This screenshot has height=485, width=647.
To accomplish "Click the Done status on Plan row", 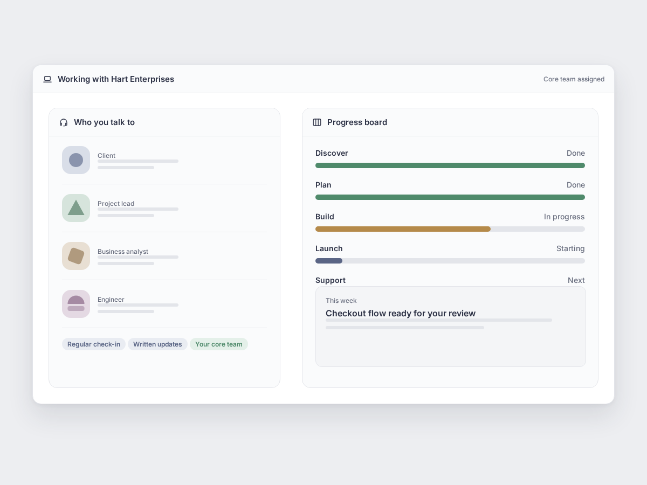I will point(576,185).
